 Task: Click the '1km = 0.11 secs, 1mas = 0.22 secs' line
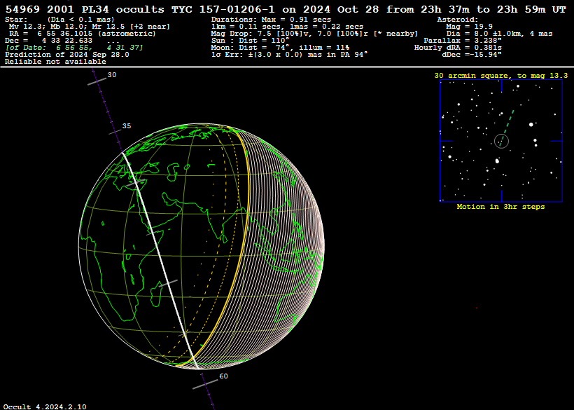click(287, 27)
